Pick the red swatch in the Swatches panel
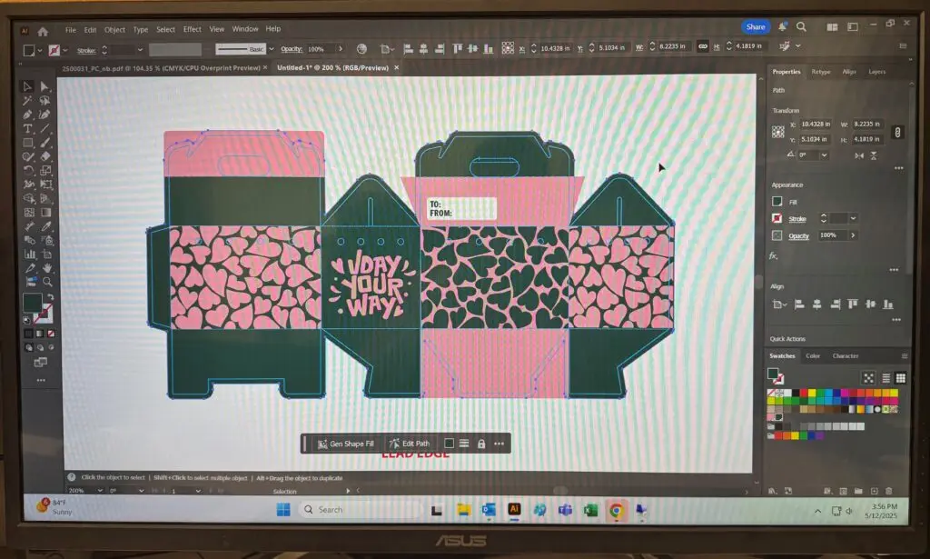This screenshot has width=930, height=559. coord(804,393)
